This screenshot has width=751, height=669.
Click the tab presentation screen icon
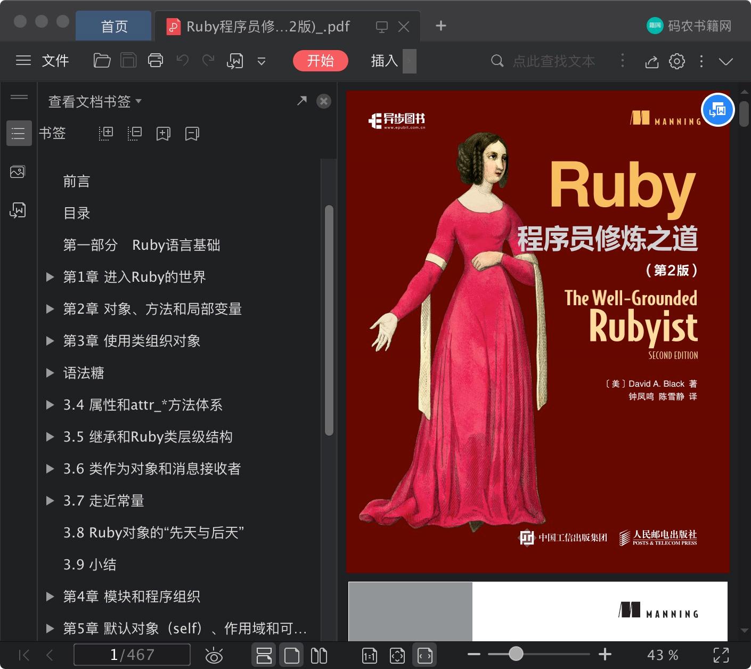382,27
